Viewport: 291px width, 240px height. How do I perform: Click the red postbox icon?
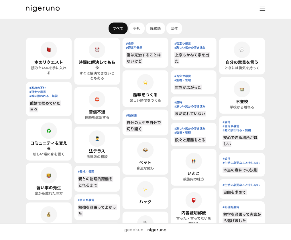[194, 200]
